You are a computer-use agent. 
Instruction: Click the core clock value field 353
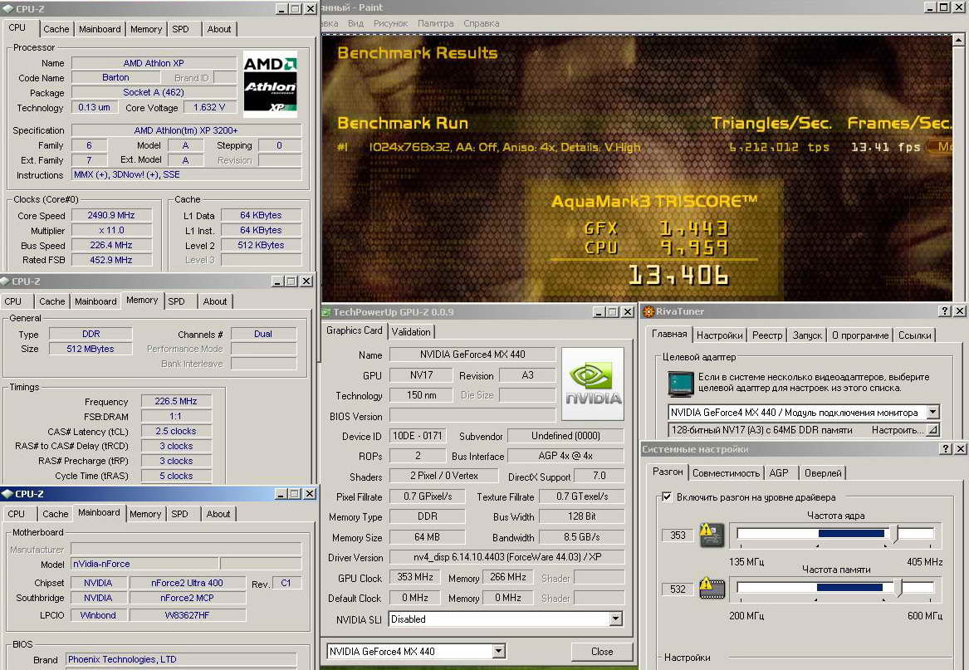[678, 535]
